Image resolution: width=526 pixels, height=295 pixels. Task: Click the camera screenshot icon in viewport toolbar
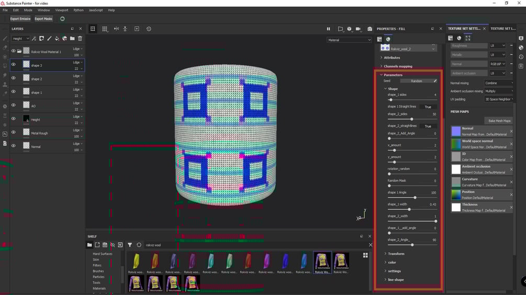pyautogui.click(x=370, y=29)
